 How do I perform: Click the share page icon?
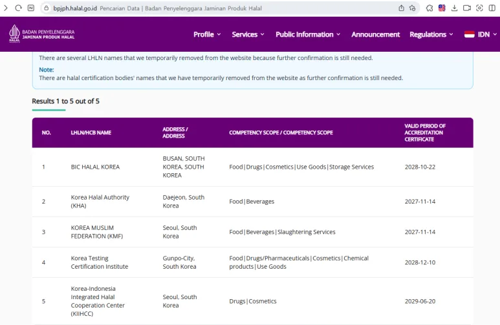click(402, 8)
